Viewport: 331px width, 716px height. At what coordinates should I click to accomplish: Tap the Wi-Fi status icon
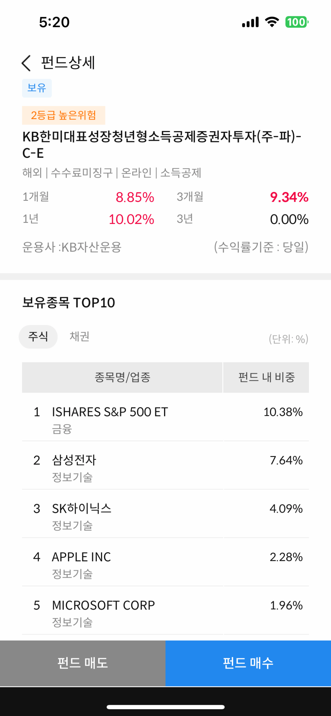pos(272,22)
